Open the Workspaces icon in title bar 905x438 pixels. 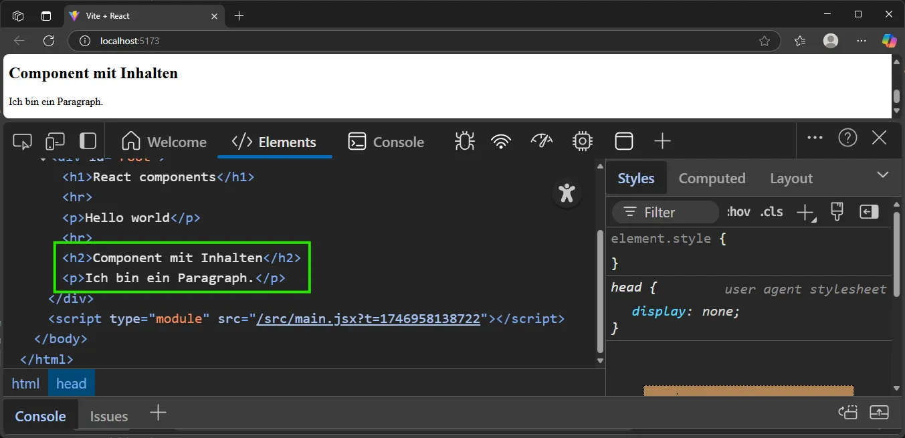pos(18,15)
